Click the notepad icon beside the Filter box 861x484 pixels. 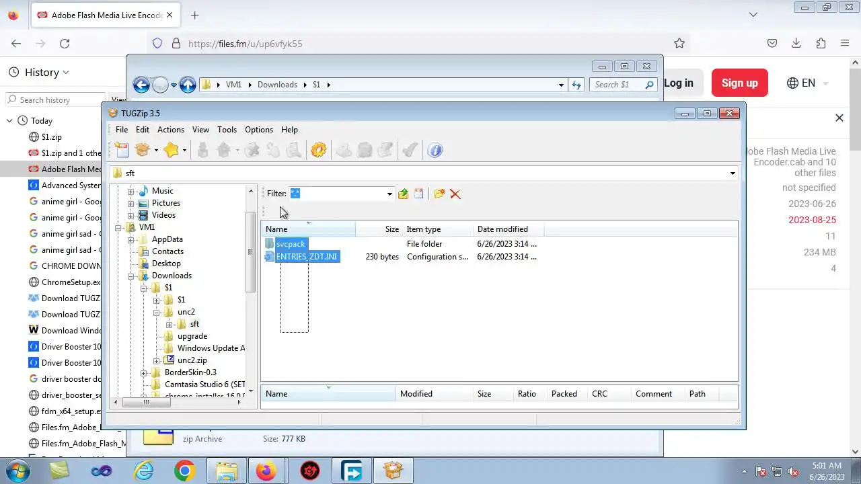click(419, 194)
